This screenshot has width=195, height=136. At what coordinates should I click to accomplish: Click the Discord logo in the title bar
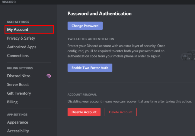[9, 2]
